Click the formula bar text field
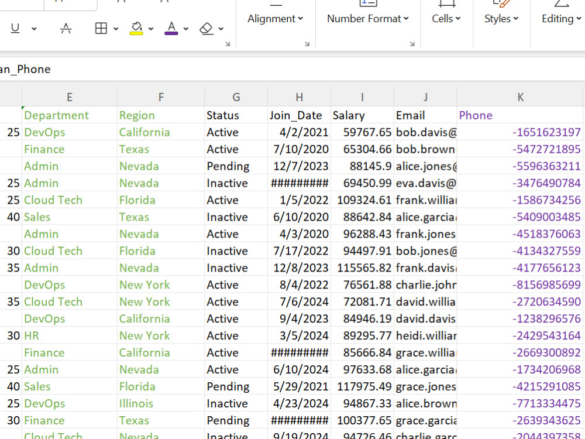This screenshot has width=585, height=439. 292,70
